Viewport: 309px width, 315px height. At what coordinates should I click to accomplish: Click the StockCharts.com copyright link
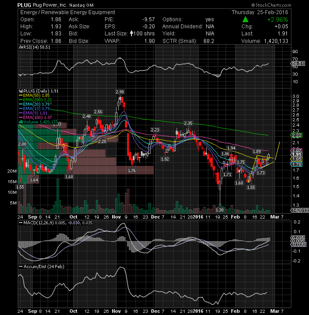pyautogui.click(x=271, y=5)
